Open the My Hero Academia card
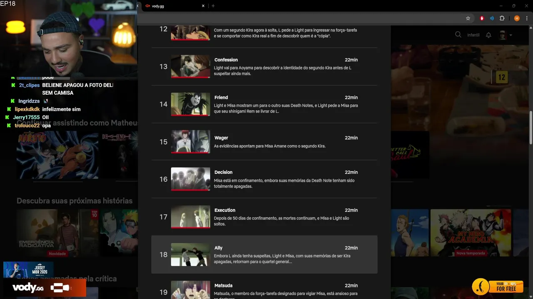 (x=471, y=233)
